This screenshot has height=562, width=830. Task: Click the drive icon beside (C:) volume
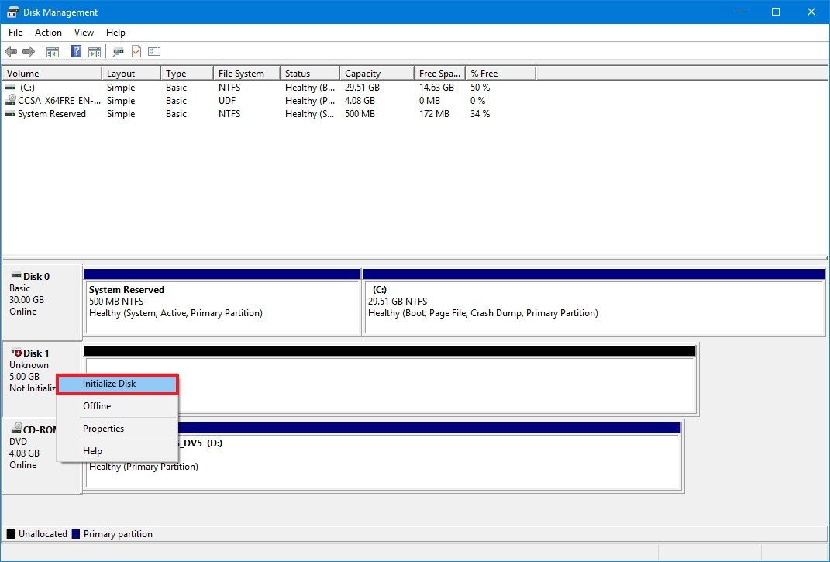coord(10,88)
